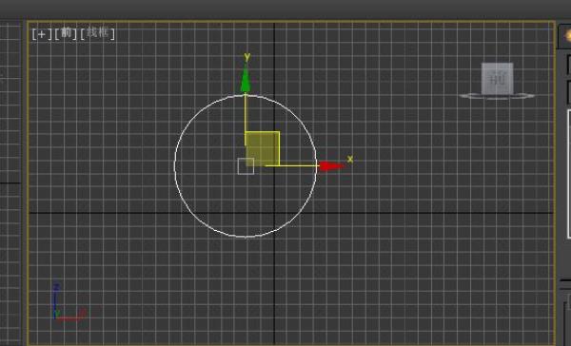Open the [+] viewport general menu
Screen dimensions: 571x346
42,34
